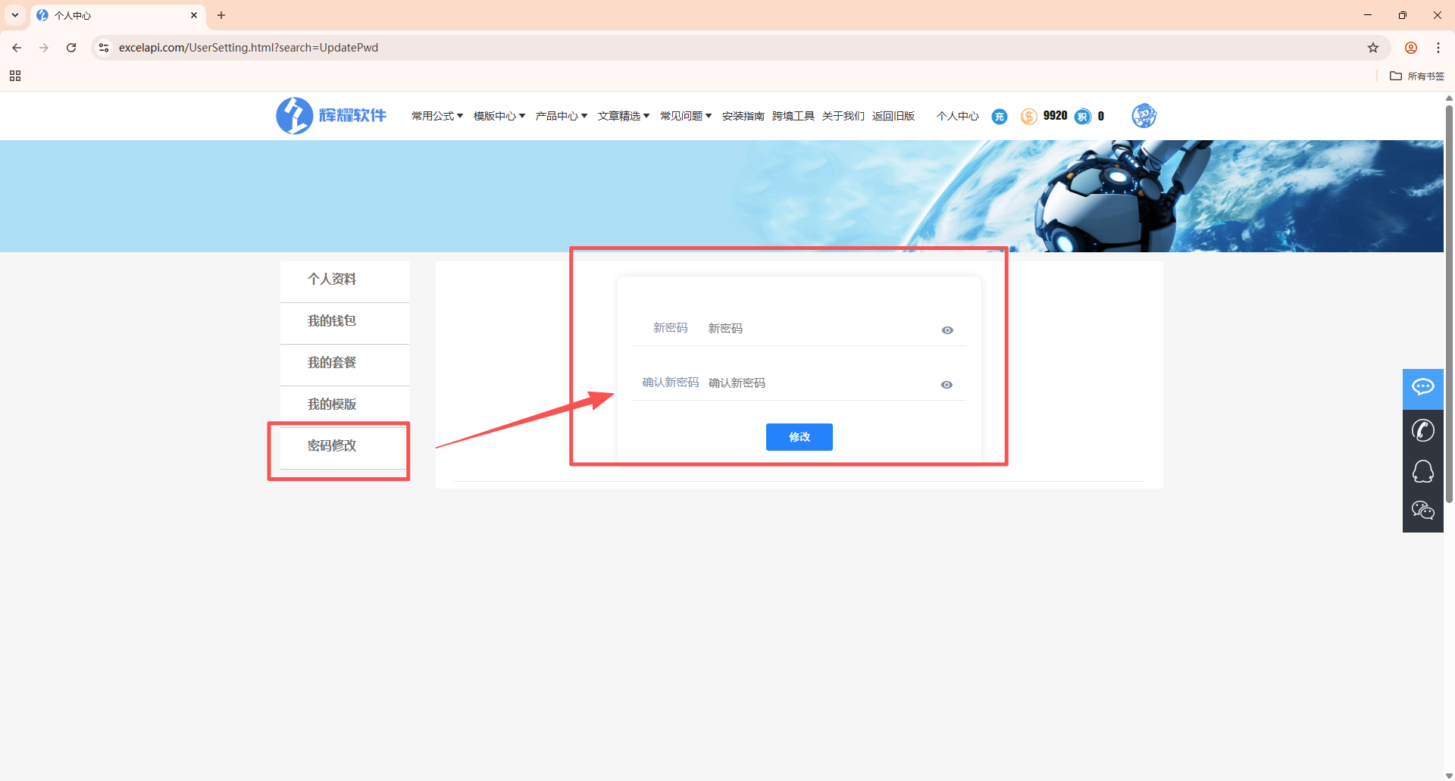Show the 确认新密码 field password
The image size is (1455, 781).
(x=947, y=385)
